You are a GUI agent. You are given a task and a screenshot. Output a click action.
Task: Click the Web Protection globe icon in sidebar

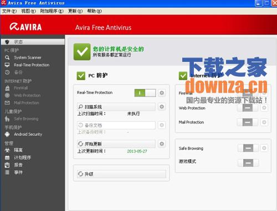(7, 96)
